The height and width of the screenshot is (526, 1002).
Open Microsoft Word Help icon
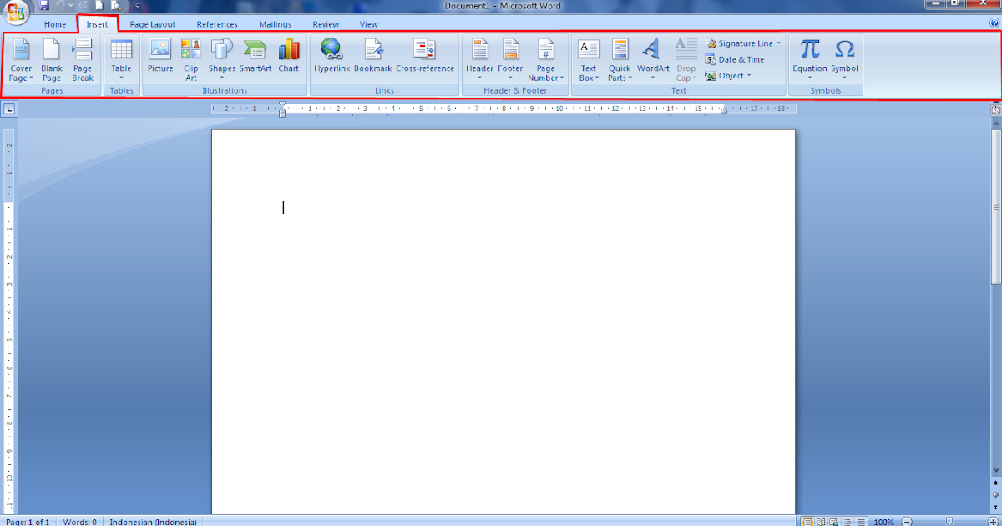(x=994, y=24)
